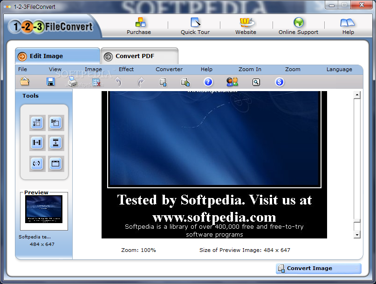Image resolution: width=376 pixels, height=284 pixels.
Task: Select the rotate tool
Action: [37, 164]
